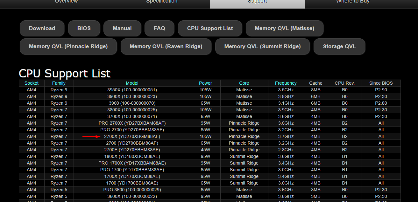Screen dimensions: 418x202
Task: Open Memory QVL (Pinnacle Ridge)
Action: coord(68,46)
